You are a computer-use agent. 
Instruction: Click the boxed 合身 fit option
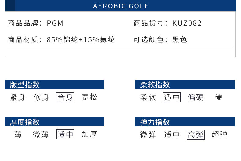pos(65,97)
